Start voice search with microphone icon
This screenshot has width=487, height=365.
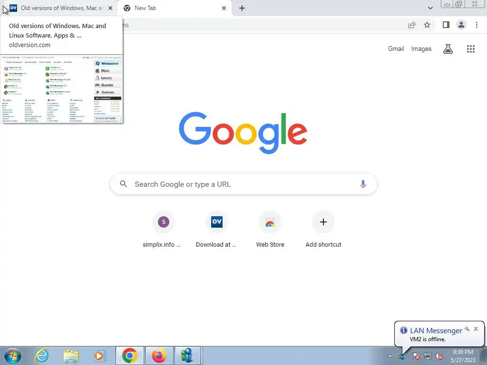[x=363, y=184]
